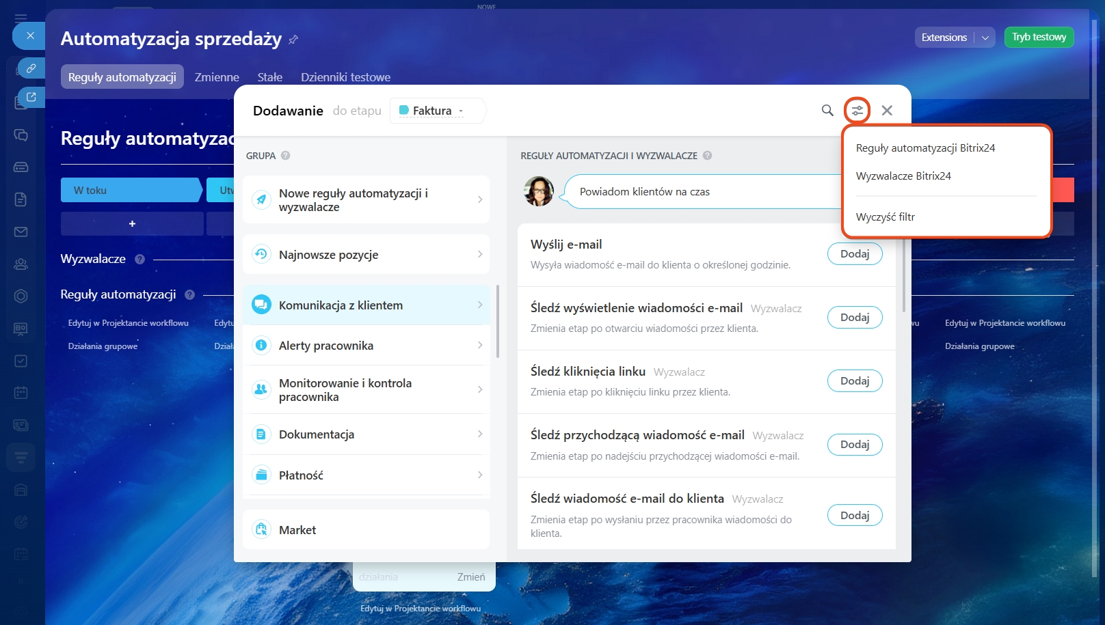Switch to the Zmienne tab
1105x625 pixels.
tap(217, 77)
